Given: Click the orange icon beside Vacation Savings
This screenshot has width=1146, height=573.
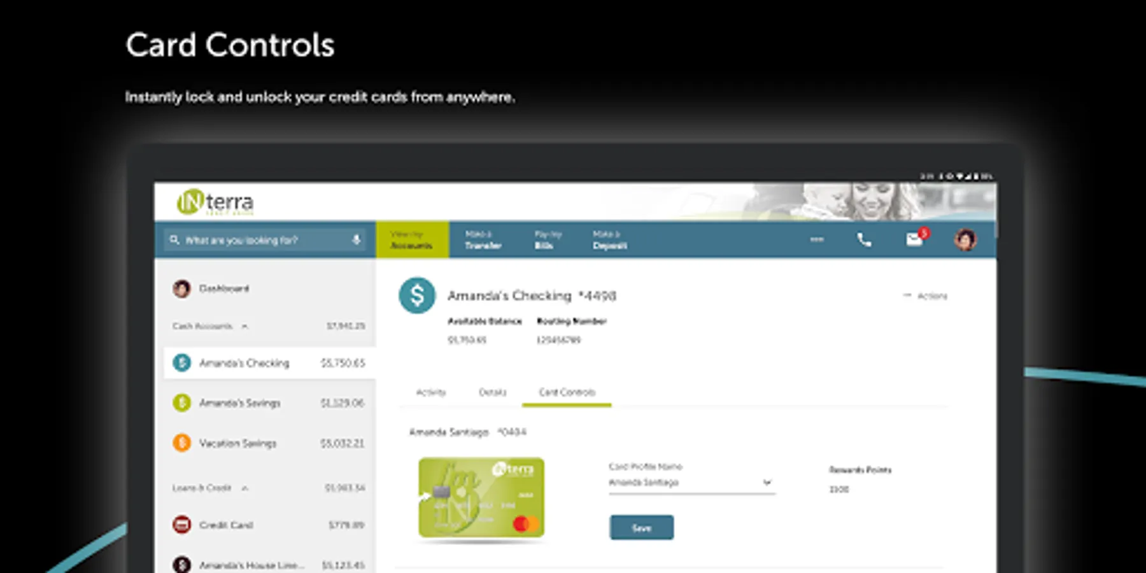Looking at the screenshot, I should point(181,443).
